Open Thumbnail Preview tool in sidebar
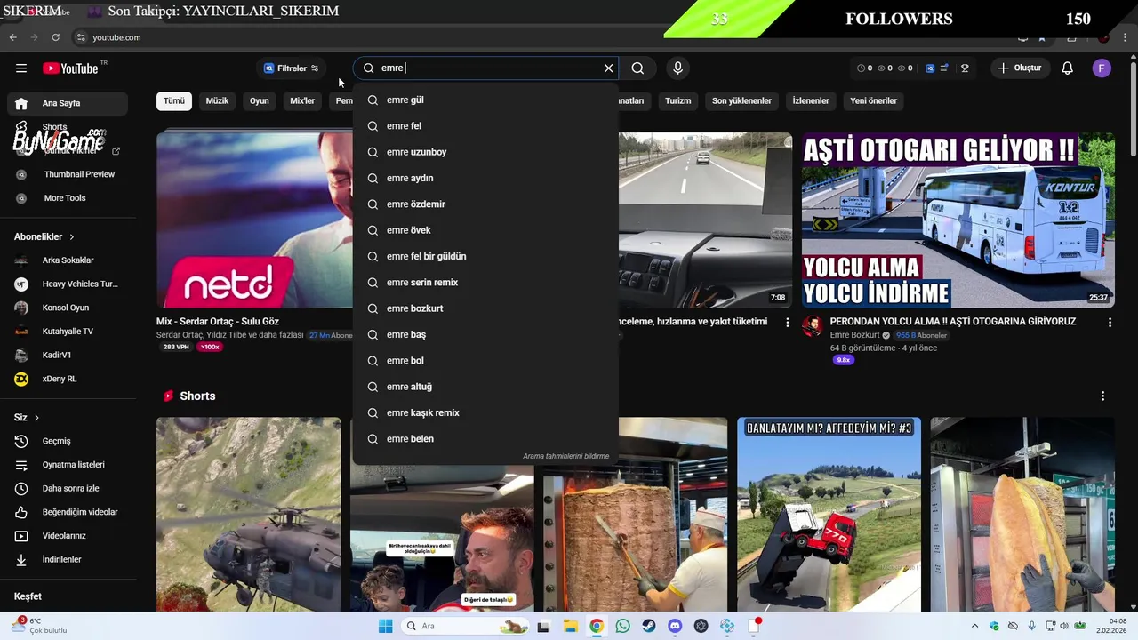1138x640 pixels. coord(68,174)
